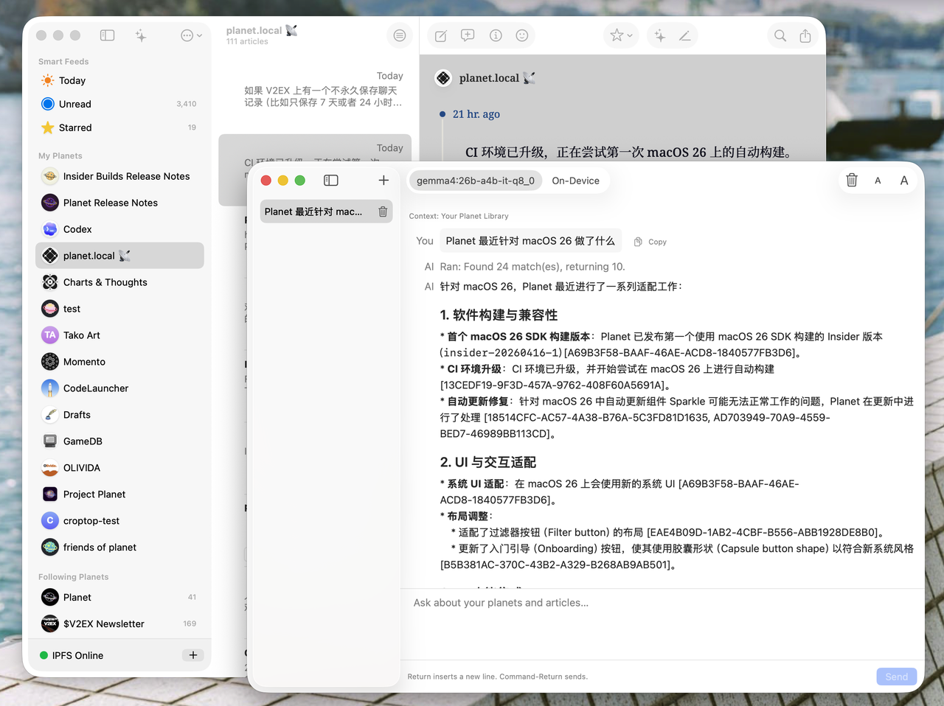Image resolution: width=944 pixels, height=706 pixels.
Task: Increase text size with large A
Action: pyautogui.click(x=904, y=181)
